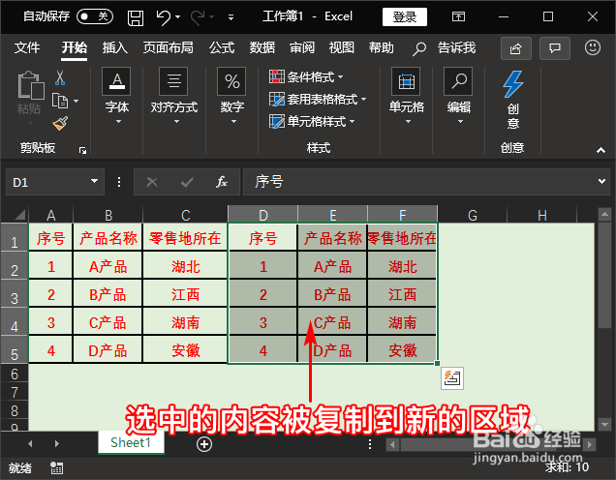
Task: Switch to the 数据 tab
Action: coord(262,47)
